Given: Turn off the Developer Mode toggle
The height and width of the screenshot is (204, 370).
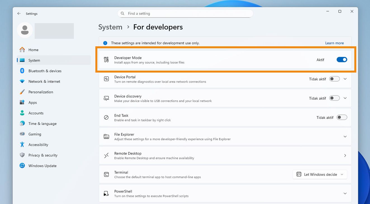Looking at the screenshot, I should point(342,59).
